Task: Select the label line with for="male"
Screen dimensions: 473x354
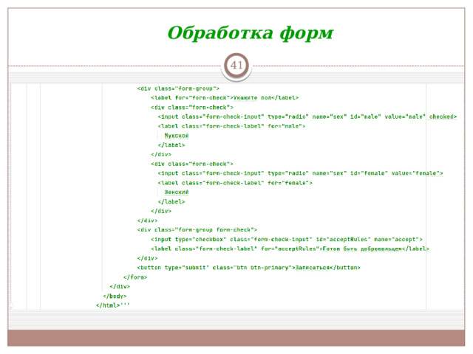Action: pos(231,126)
